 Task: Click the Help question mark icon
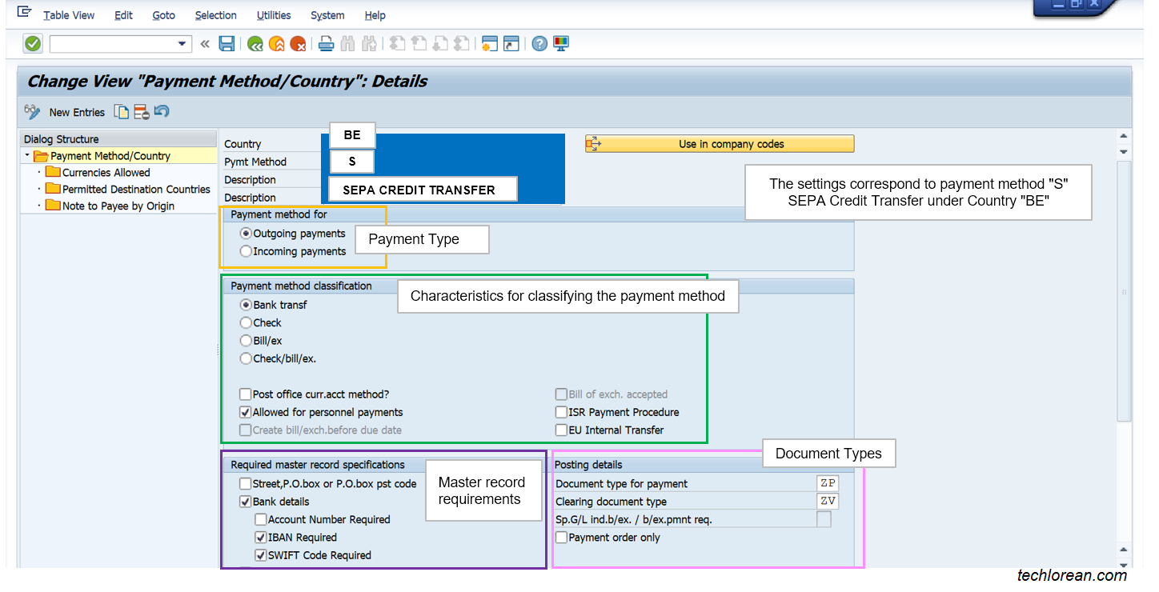pos(539,43)
